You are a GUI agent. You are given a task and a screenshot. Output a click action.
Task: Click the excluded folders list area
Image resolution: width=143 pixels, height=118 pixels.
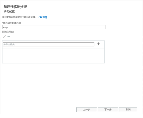[53, 56]
